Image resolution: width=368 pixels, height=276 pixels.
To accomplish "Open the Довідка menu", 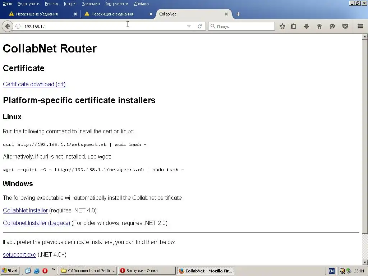I will [141, 4].
